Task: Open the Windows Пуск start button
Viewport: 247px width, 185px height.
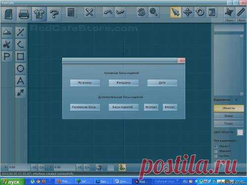Action: (x=12, y=182)
